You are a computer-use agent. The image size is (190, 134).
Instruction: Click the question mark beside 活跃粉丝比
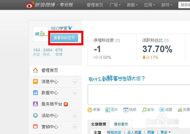[x=166, y=41]
